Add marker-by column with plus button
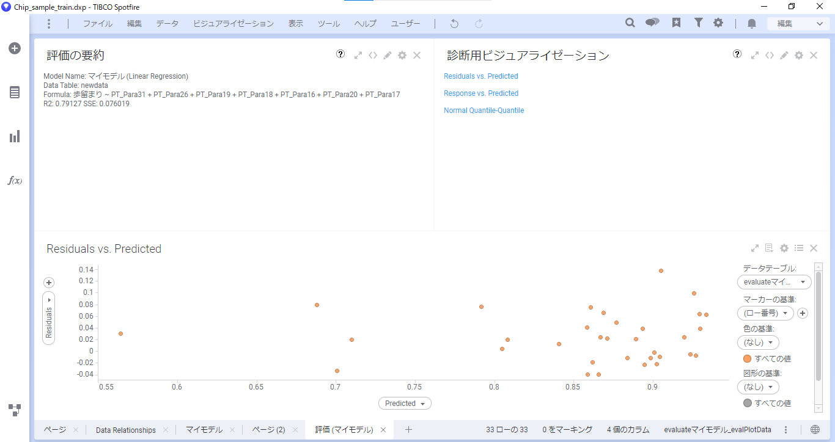 (x=803, y=313)
